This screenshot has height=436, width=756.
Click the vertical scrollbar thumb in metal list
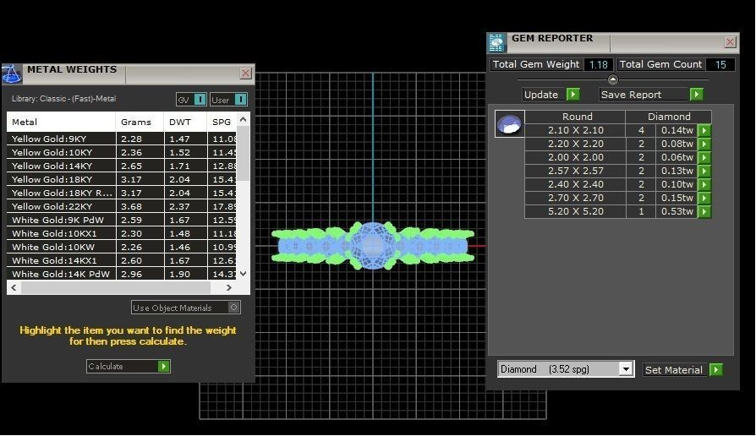244,153
